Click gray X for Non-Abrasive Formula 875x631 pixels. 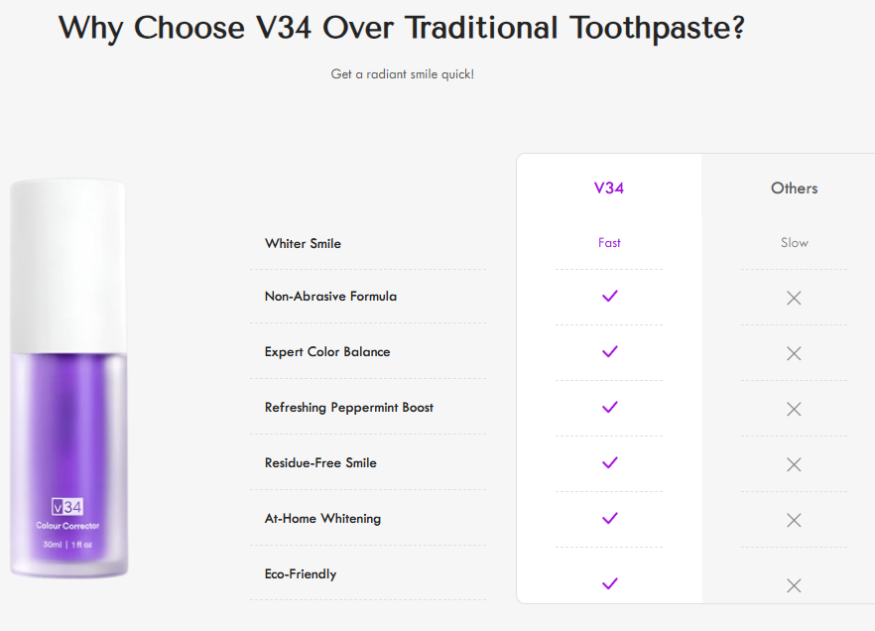(794, 298)
